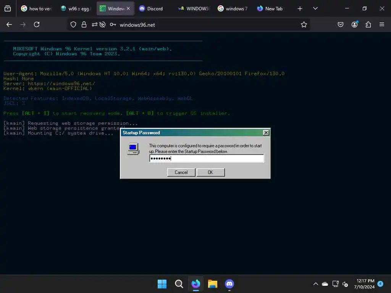Open tracking protection shield icon
The height and width of the screenshot is (293, 391).
(73, 24)
